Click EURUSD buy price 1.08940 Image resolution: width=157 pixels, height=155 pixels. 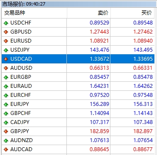tap(143, 41)
